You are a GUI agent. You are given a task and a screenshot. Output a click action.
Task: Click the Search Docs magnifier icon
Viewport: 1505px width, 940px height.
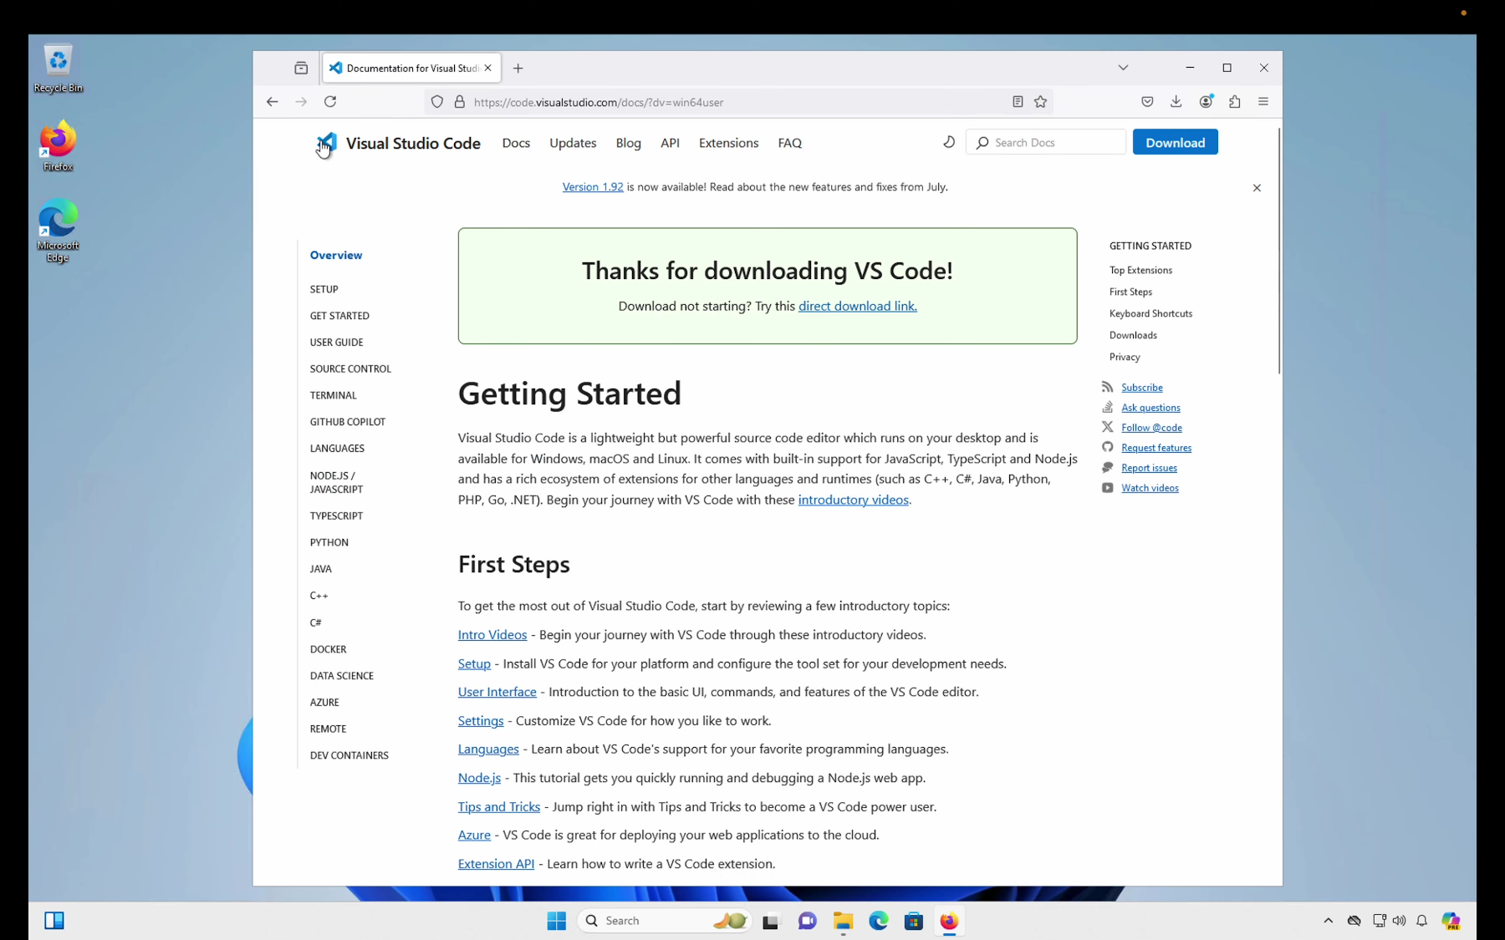[x=982, y=143]
